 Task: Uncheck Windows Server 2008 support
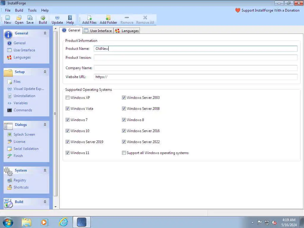[124, 109]
